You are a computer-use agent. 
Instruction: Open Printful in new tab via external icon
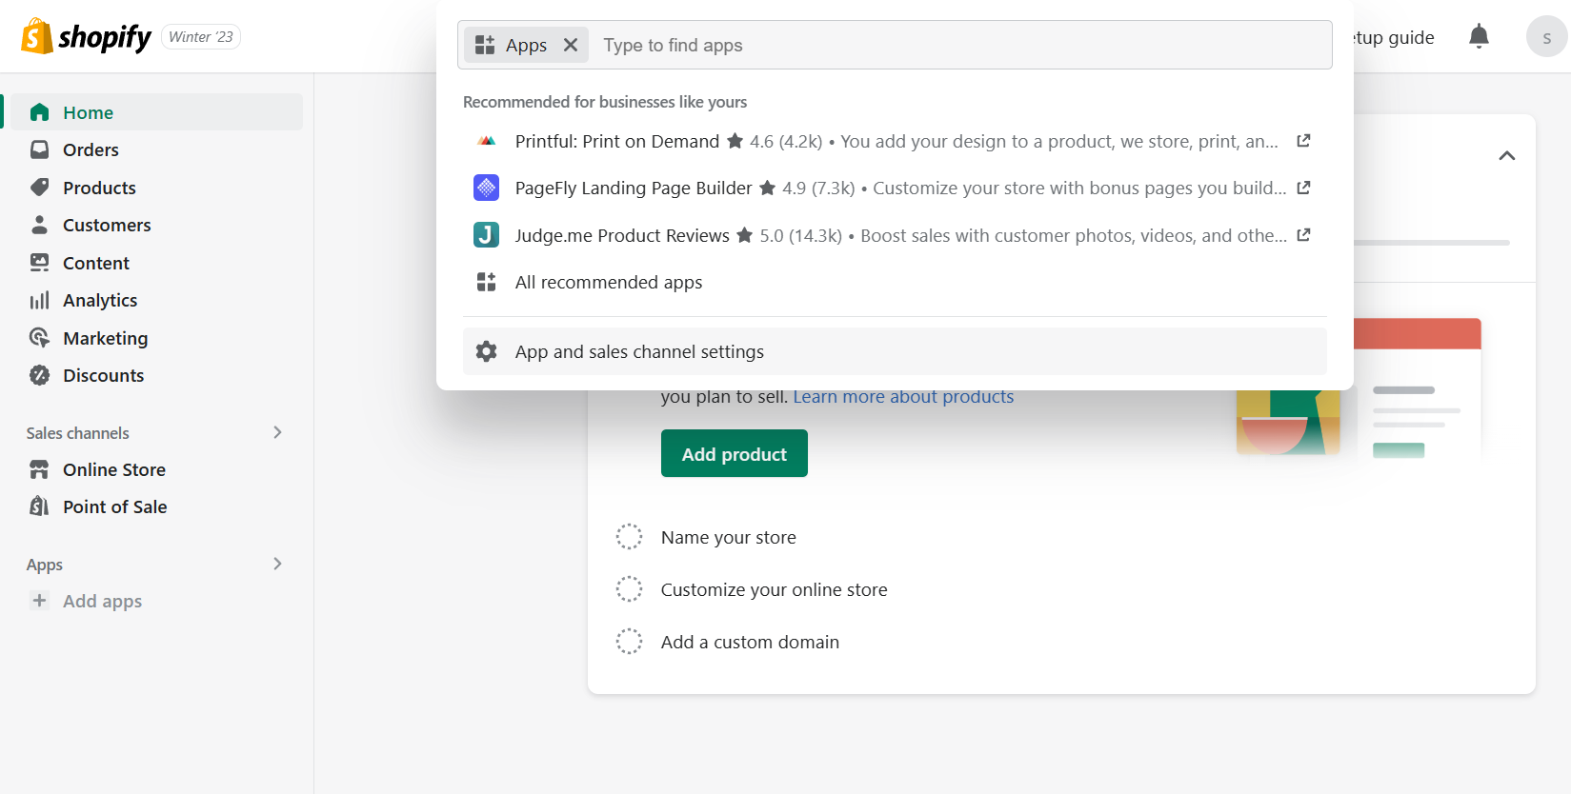click(x=1303, y=141)
